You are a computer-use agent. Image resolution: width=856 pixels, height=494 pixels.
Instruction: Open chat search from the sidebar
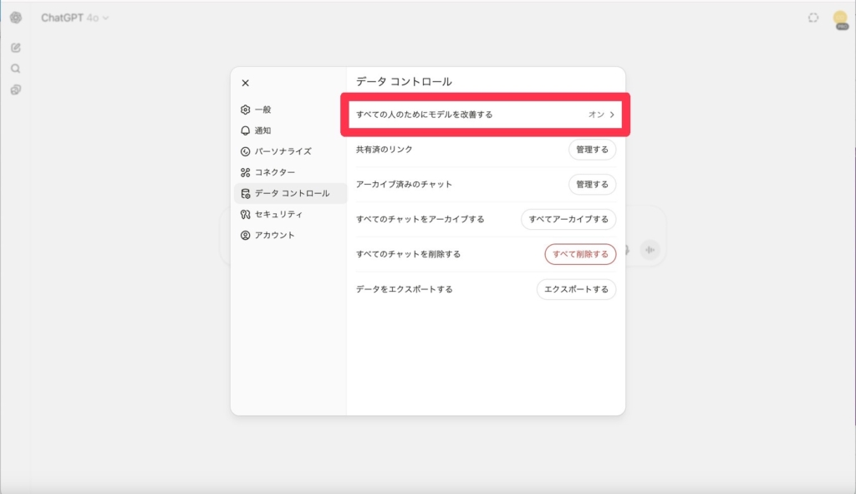click(16, 69)
